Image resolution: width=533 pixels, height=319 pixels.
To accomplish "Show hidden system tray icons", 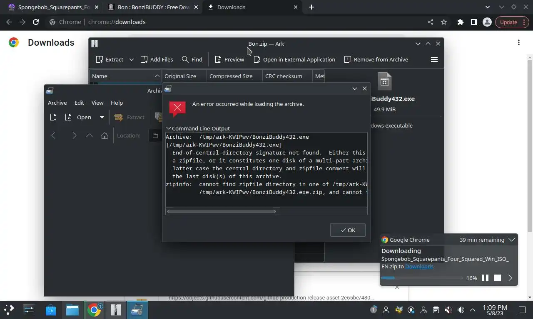I will 473,310.
